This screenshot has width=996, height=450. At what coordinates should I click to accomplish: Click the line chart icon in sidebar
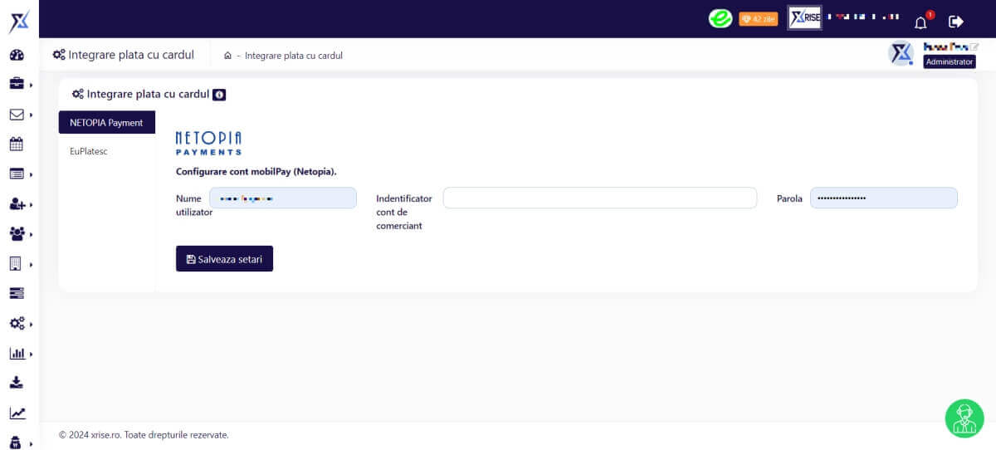17,413
